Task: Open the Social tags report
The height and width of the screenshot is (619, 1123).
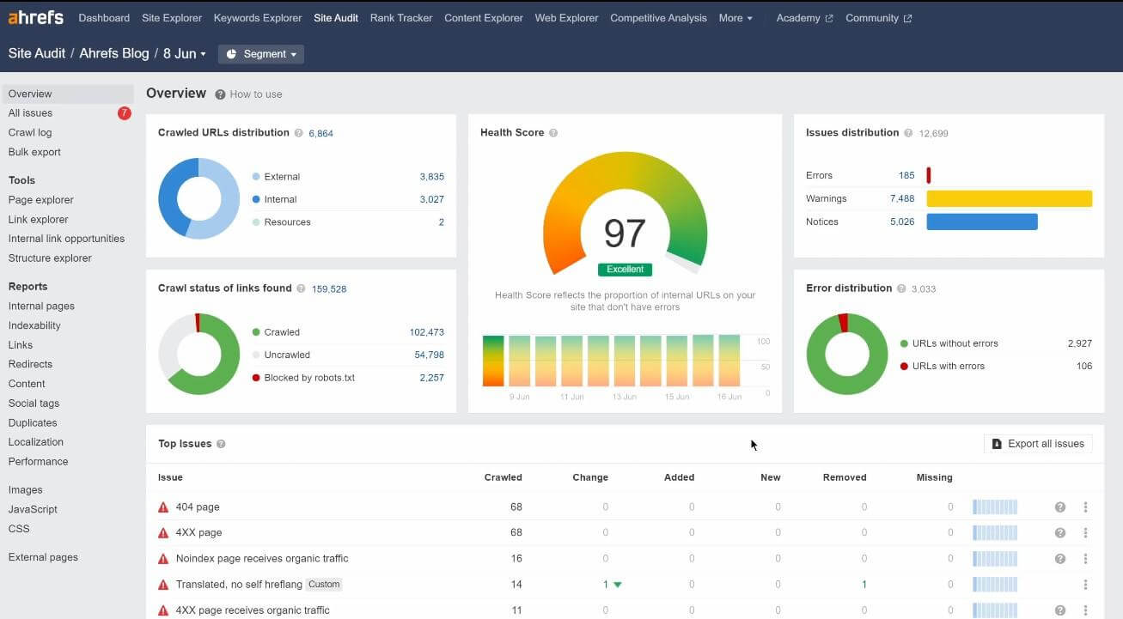Action: click(34, 404)
